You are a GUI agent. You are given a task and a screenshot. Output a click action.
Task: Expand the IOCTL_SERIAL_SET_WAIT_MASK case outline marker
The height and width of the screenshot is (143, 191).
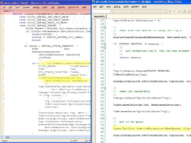pyautogui.click(x=5, y=20)
